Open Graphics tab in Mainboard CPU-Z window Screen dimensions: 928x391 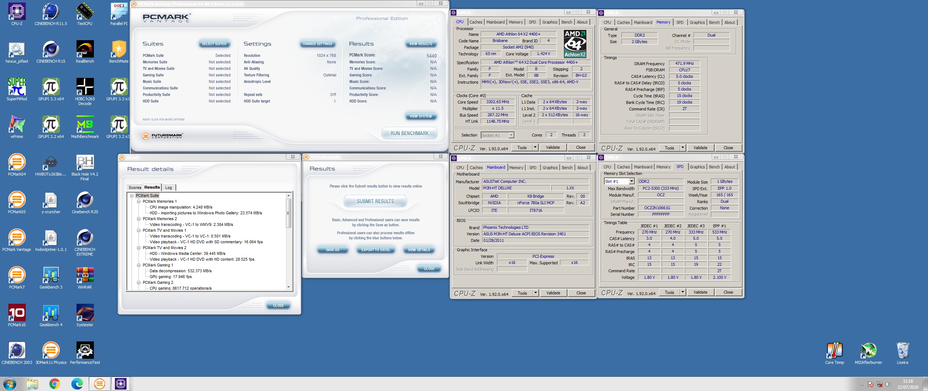pos(550,168)
